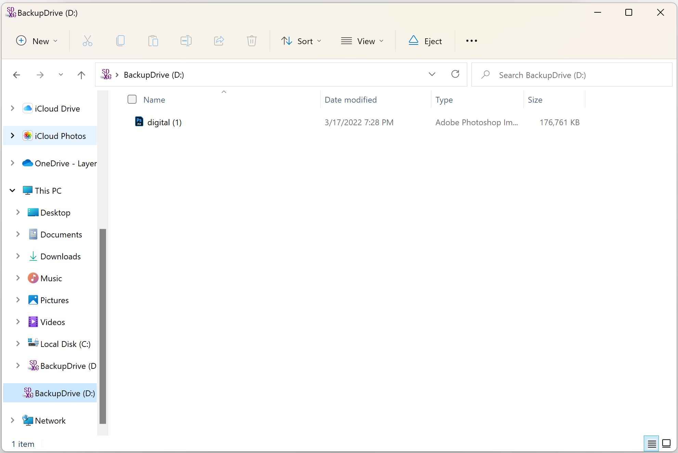The image size is (678, 453).
Task: Navigate to the Downloads folder
Action: click(x=60, y=256)
